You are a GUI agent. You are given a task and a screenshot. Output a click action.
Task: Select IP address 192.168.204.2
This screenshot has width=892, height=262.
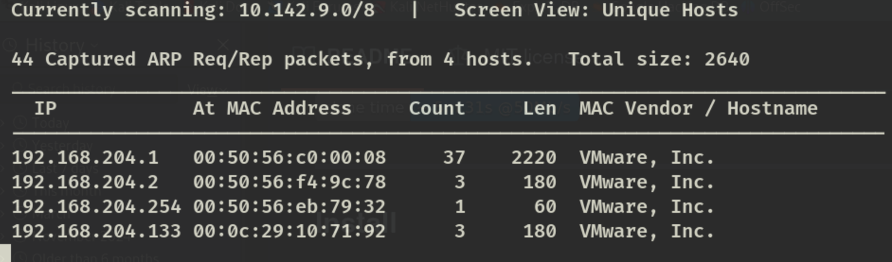coord(85,182)
